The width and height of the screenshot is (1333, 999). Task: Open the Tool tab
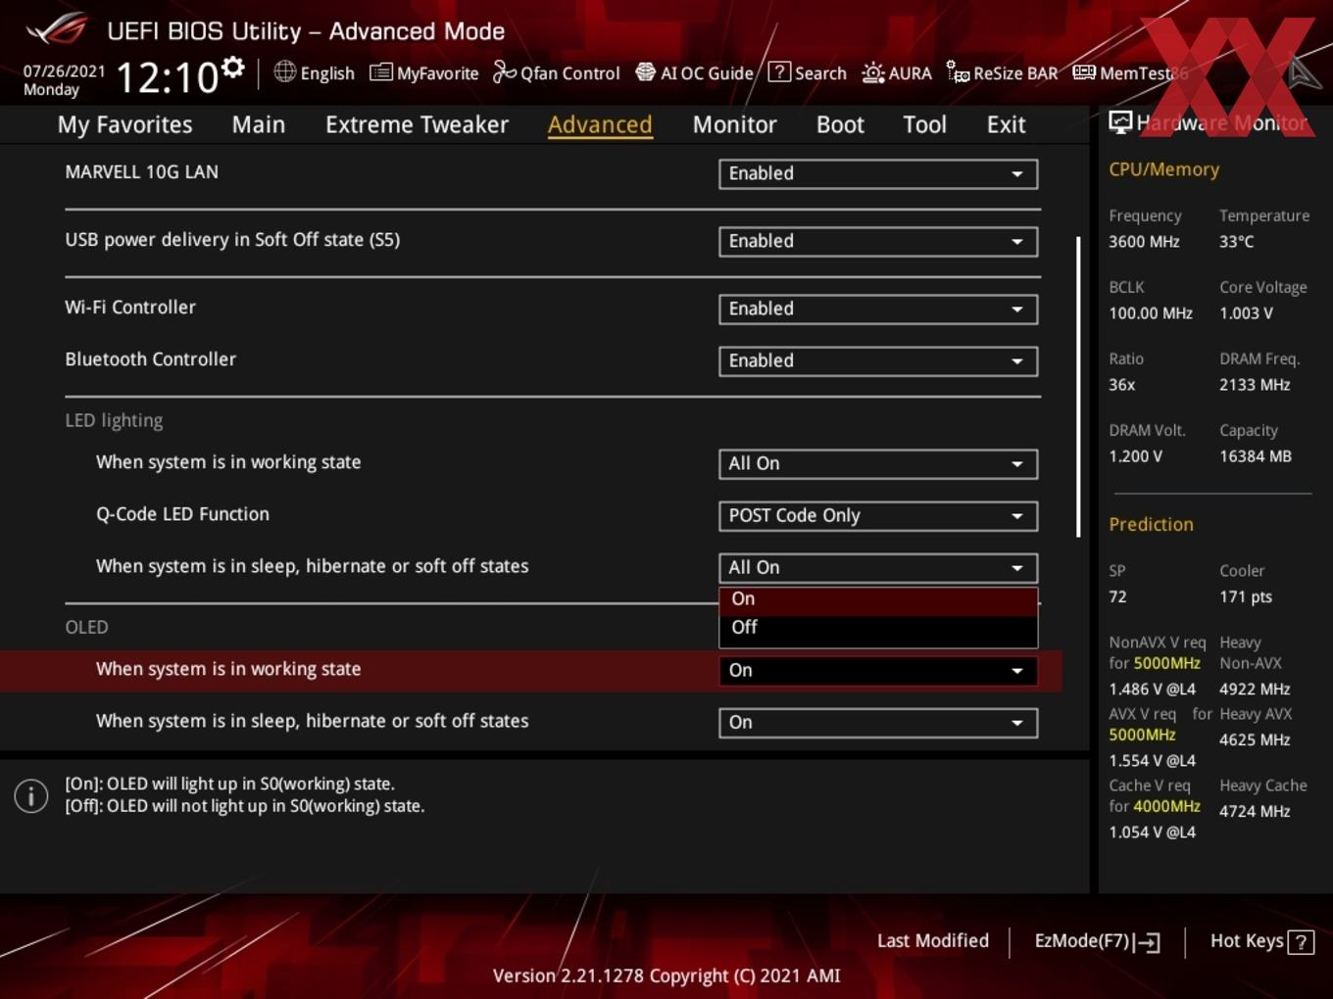tap(924, 124)
